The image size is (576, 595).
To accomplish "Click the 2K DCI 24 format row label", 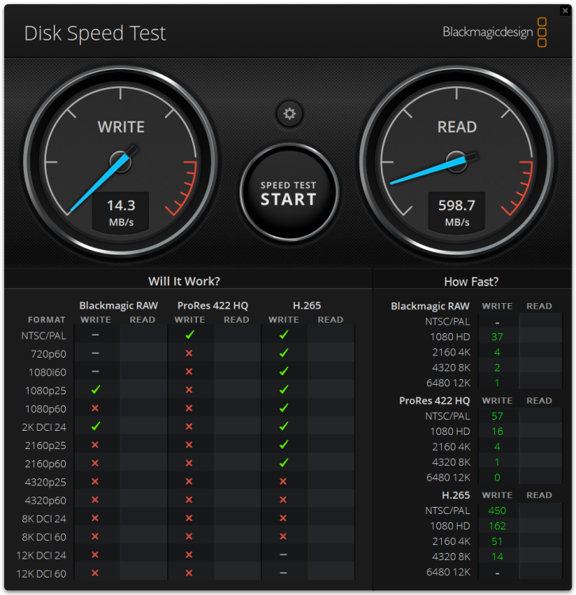I will point(44,428).
